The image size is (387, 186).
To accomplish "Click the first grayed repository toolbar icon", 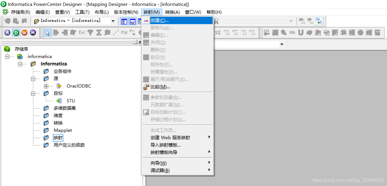I will pos(8,21).
